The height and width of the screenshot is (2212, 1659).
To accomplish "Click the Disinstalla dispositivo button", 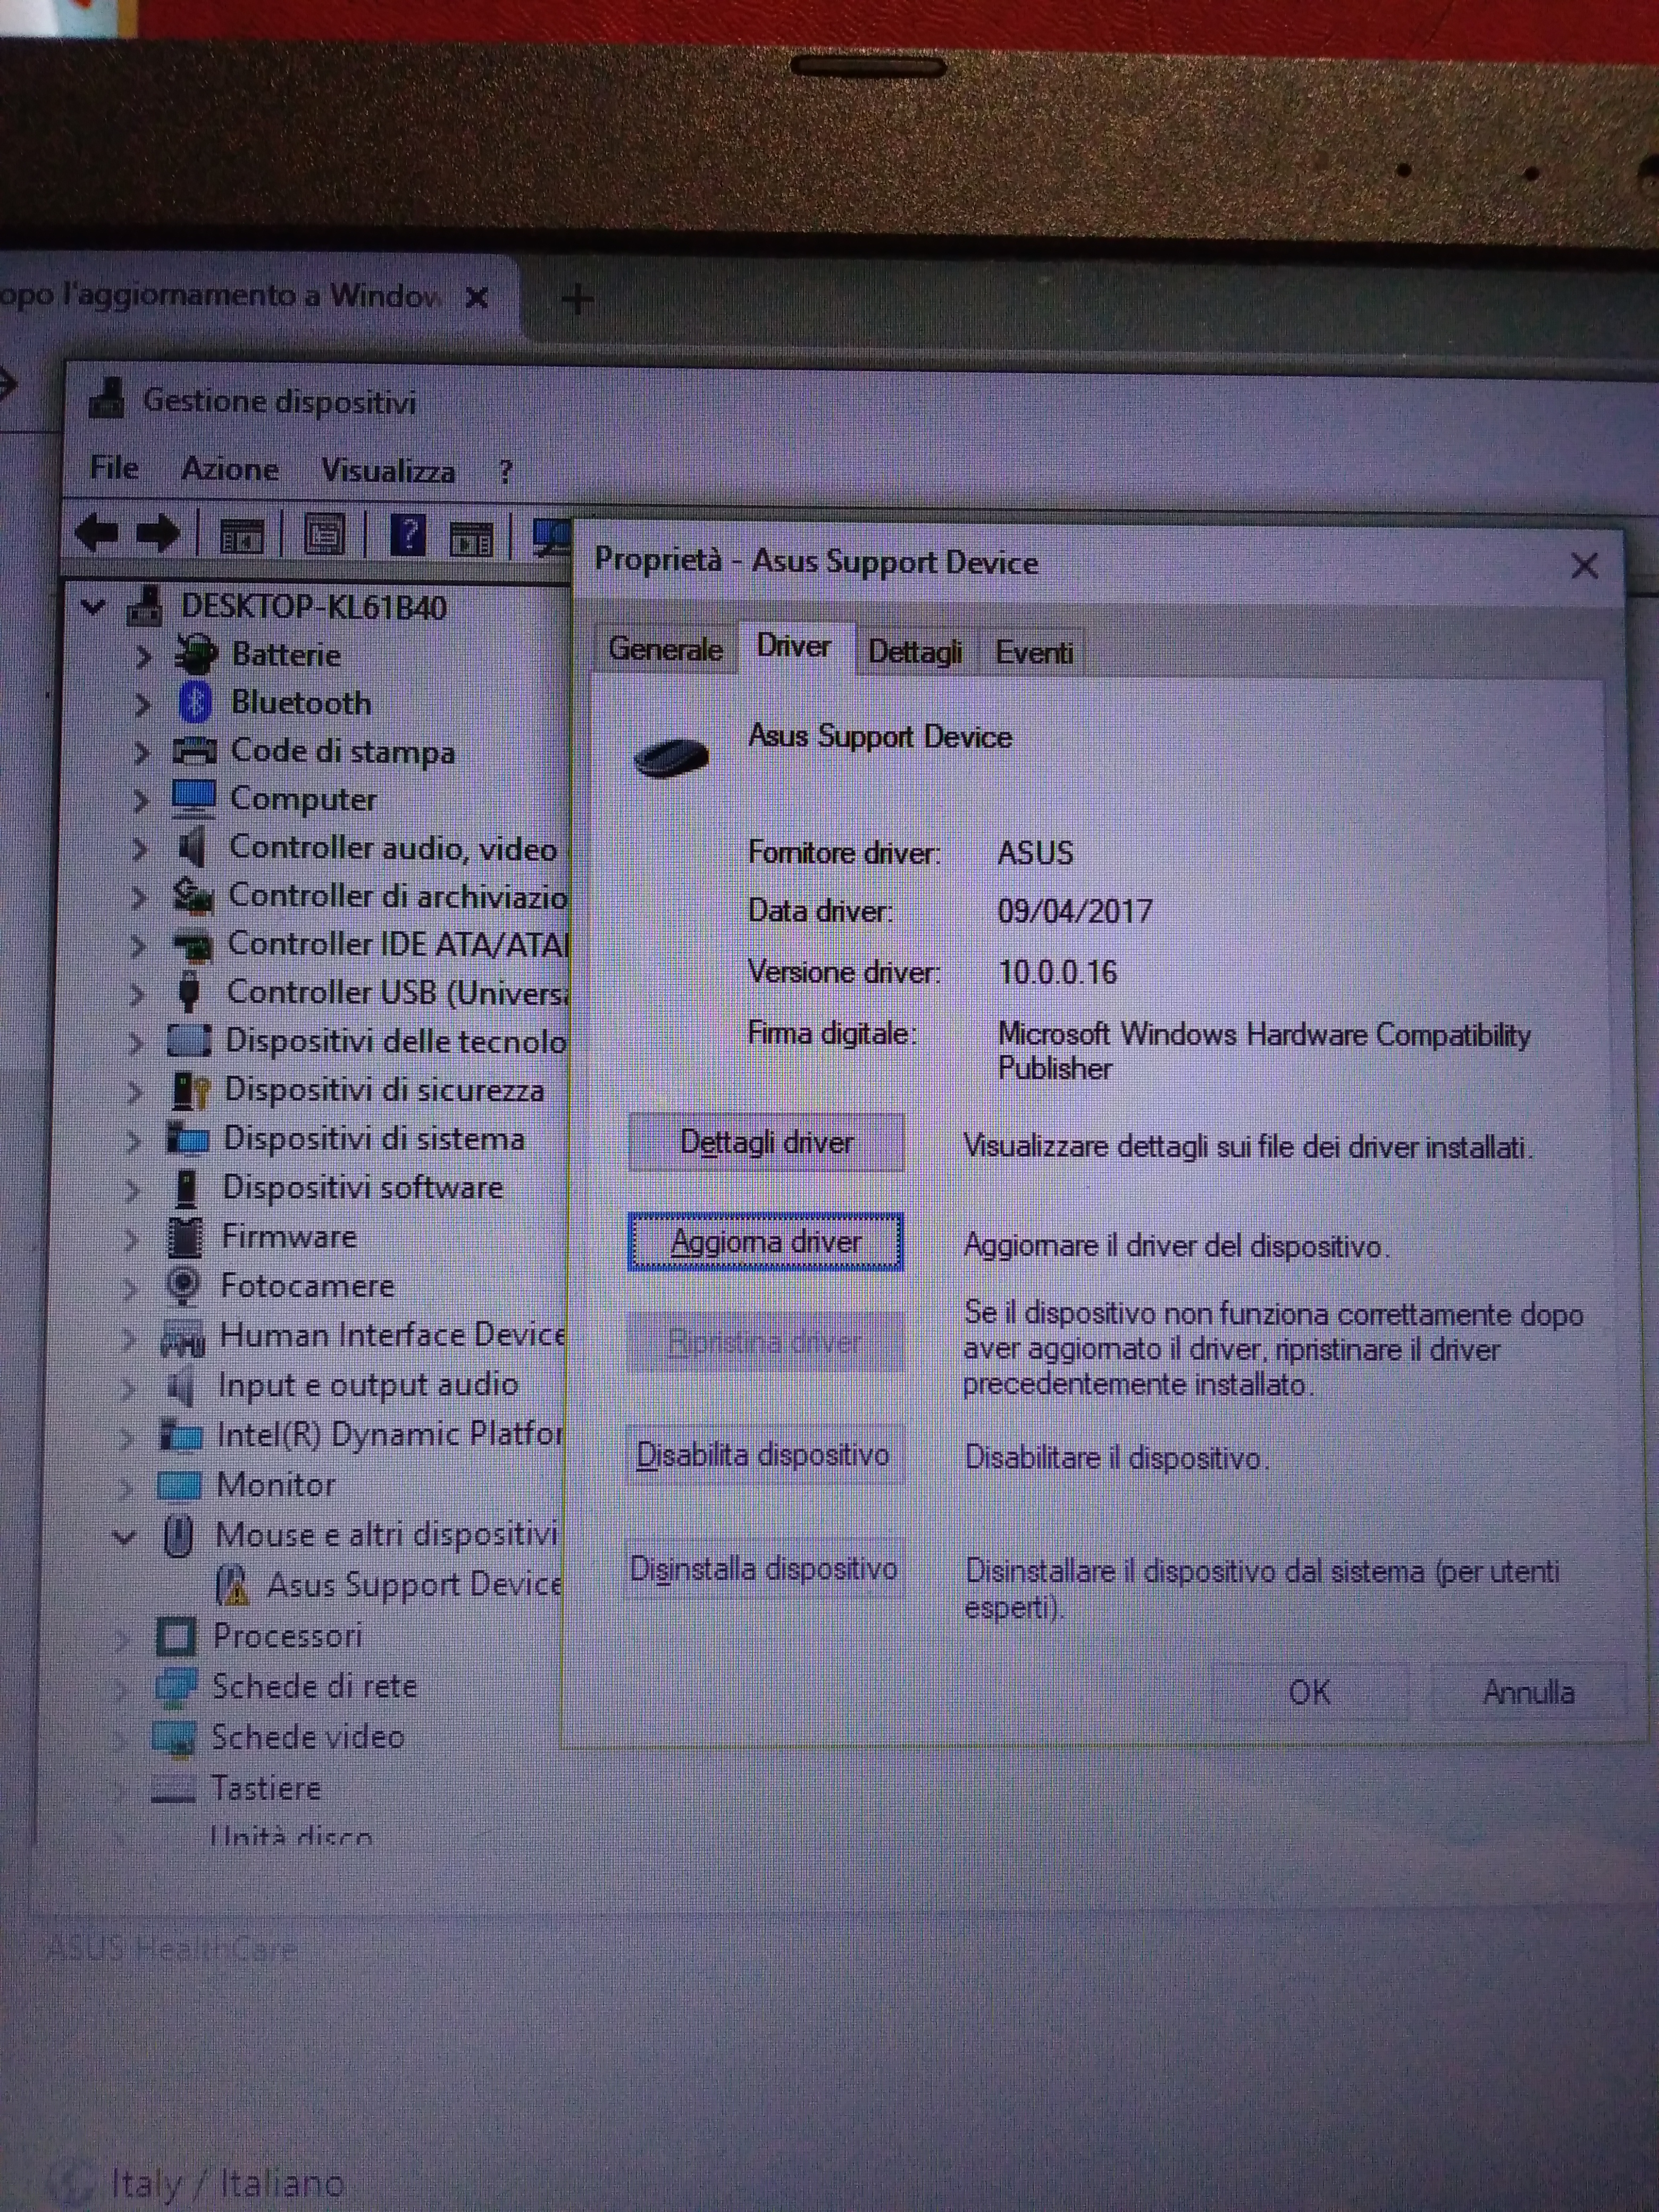I will click(x=763, y=1568).
